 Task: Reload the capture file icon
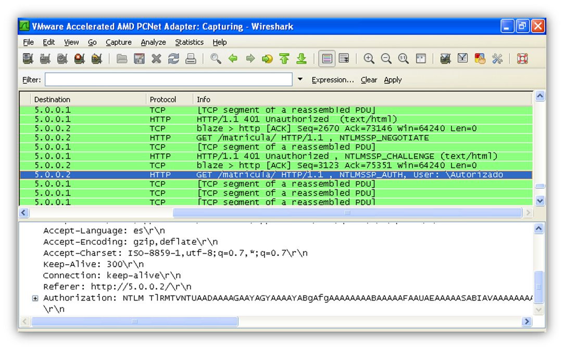(x=173, y=59)
